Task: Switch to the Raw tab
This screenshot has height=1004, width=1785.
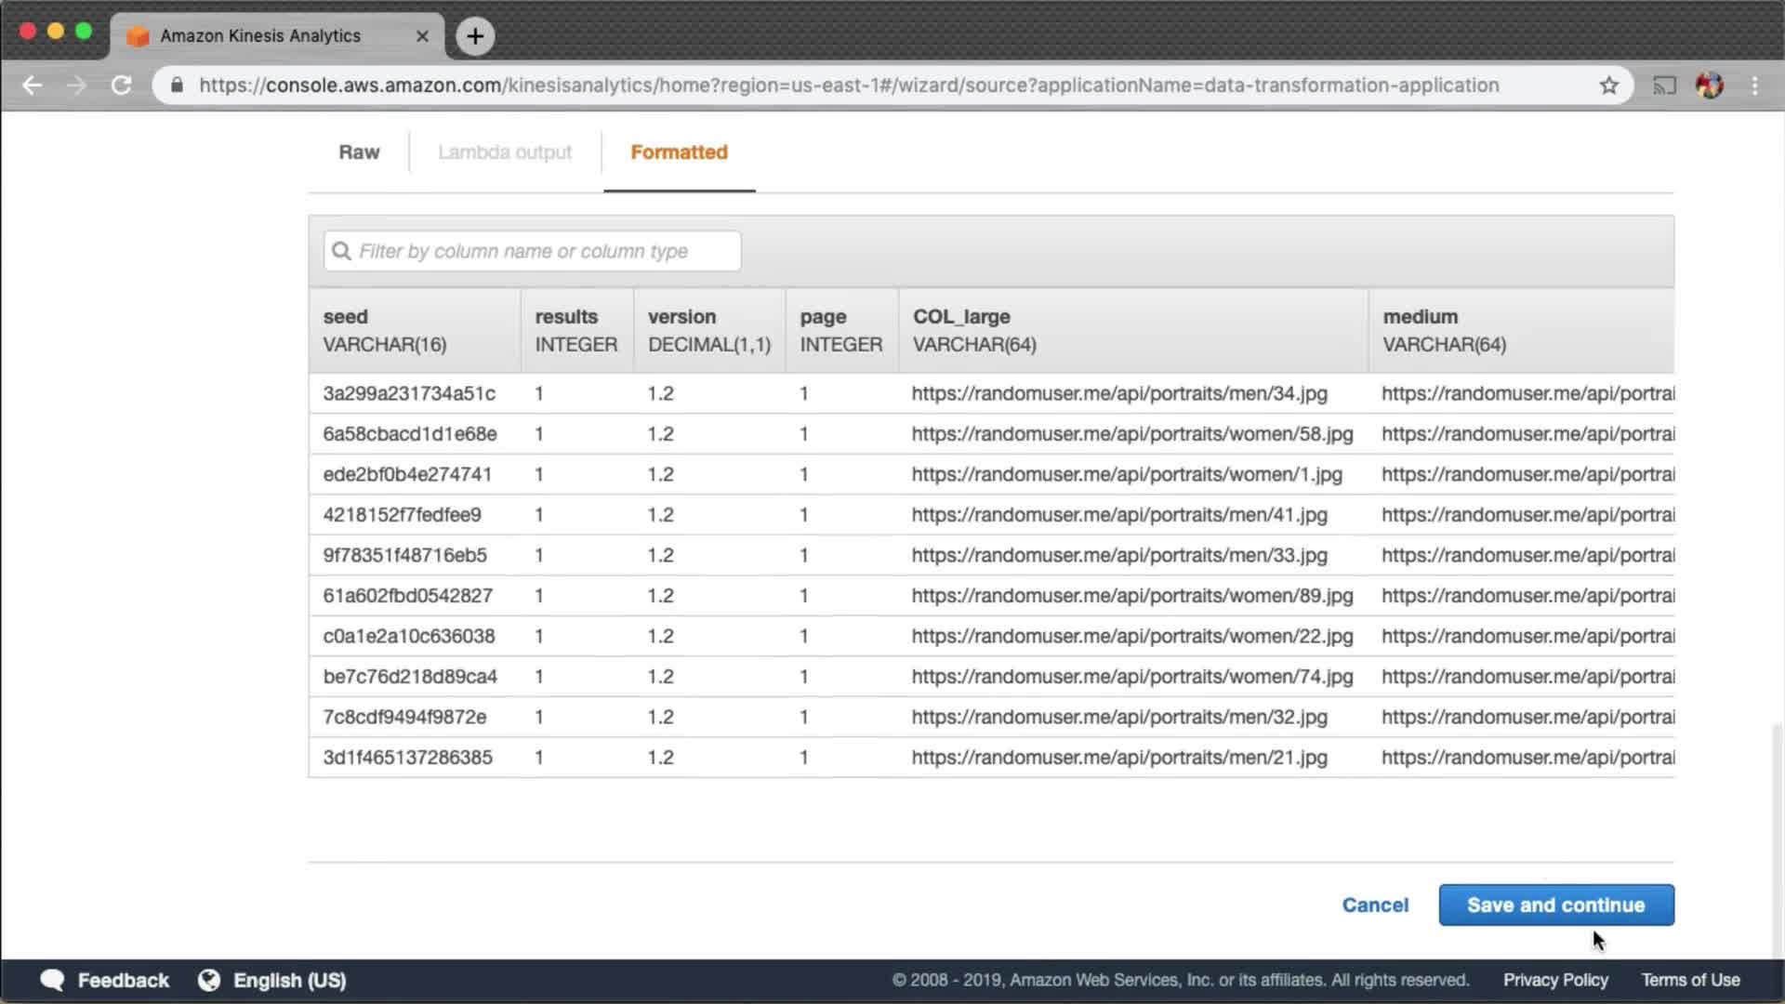Action: pos(359,152)
